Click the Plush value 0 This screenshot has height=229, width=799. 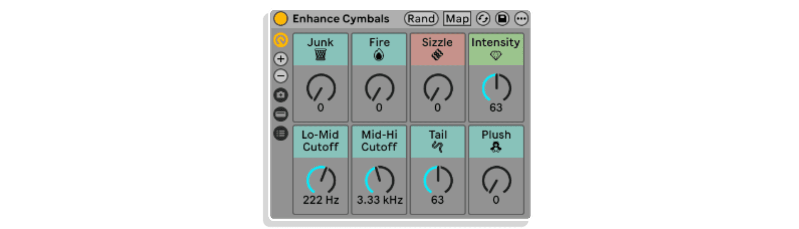496,200
